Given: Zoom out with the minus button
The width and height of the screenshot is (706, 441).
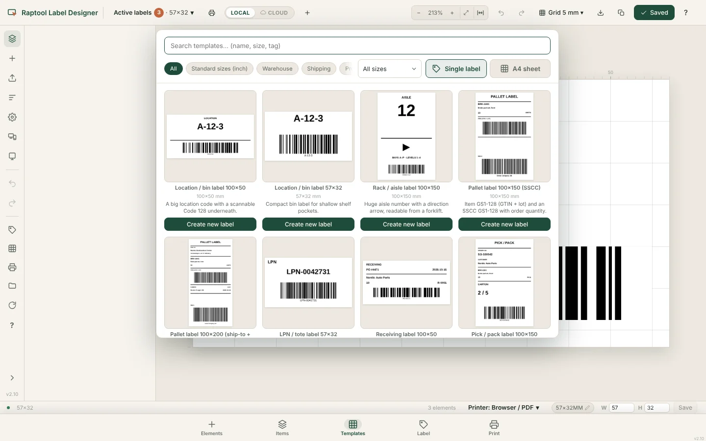Looking at the screenshot, I should (419, 13).
